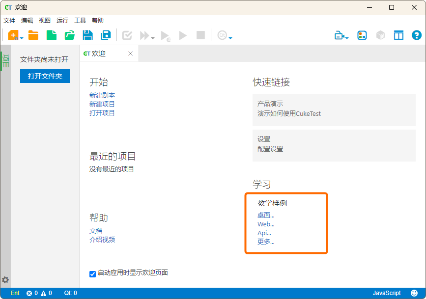Click the 打开文件夹 button
Image resolution: width=426 pixels, height=299 pixels.
tap(45, 76)
